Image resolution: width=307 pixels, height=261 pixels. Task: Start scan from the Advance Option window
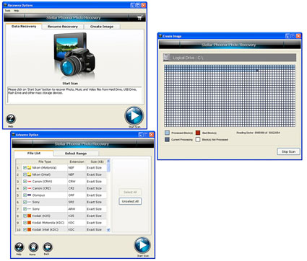(142, 245)
